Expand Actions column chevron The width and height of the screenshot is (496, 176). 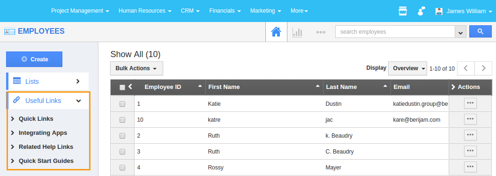click(x=453, y=87)
